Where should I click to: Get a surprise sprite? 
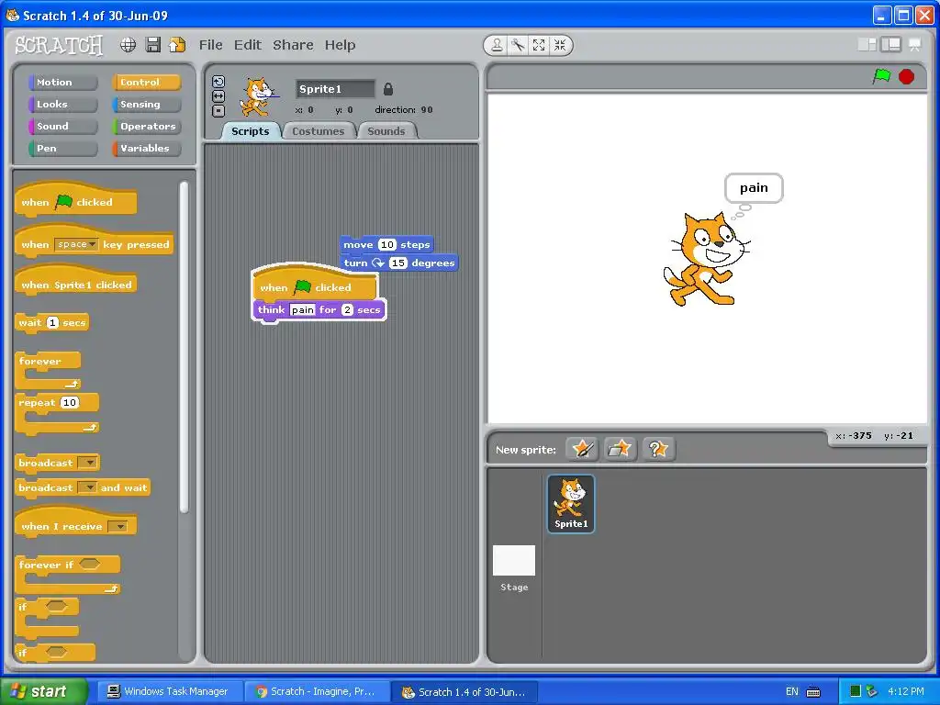[x=658, y=449]
